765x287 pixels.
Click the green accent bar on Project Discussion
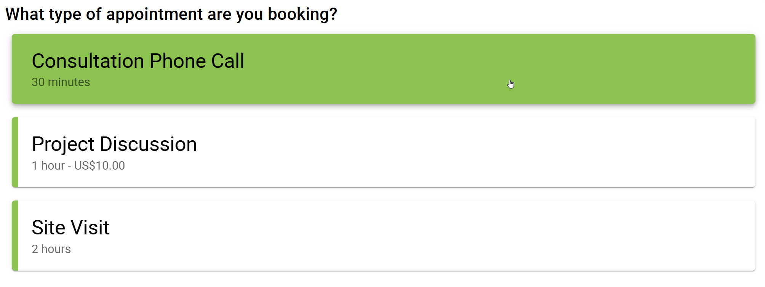pos(14,152)
